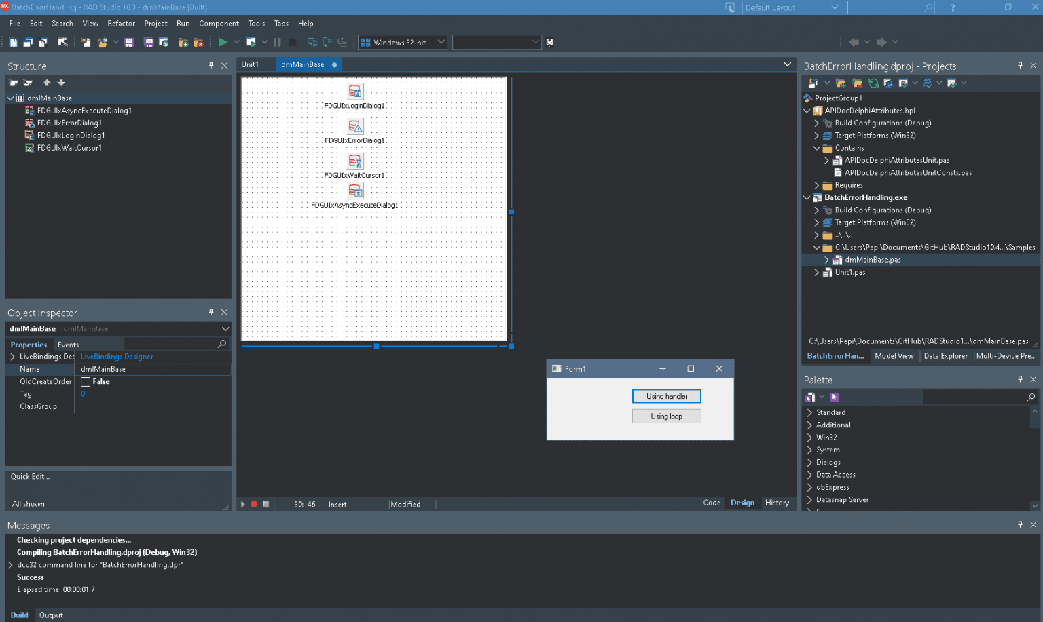Click the forward navigation arrow in toolbar
Screen dimensions: 1043x622
881,42
